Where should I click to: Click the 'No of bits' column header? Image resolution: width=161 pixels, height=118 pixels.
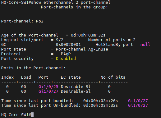click(x=113, y=77)
